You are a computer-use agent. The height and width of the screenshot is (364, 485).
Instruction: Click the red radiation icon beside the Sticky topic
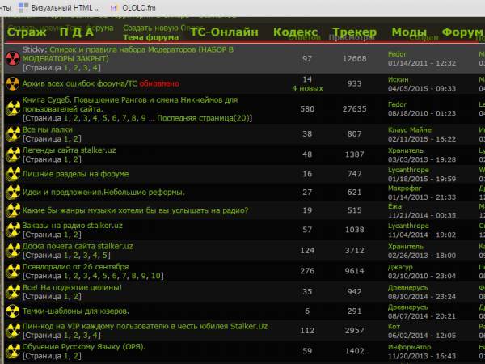[12, 58]
